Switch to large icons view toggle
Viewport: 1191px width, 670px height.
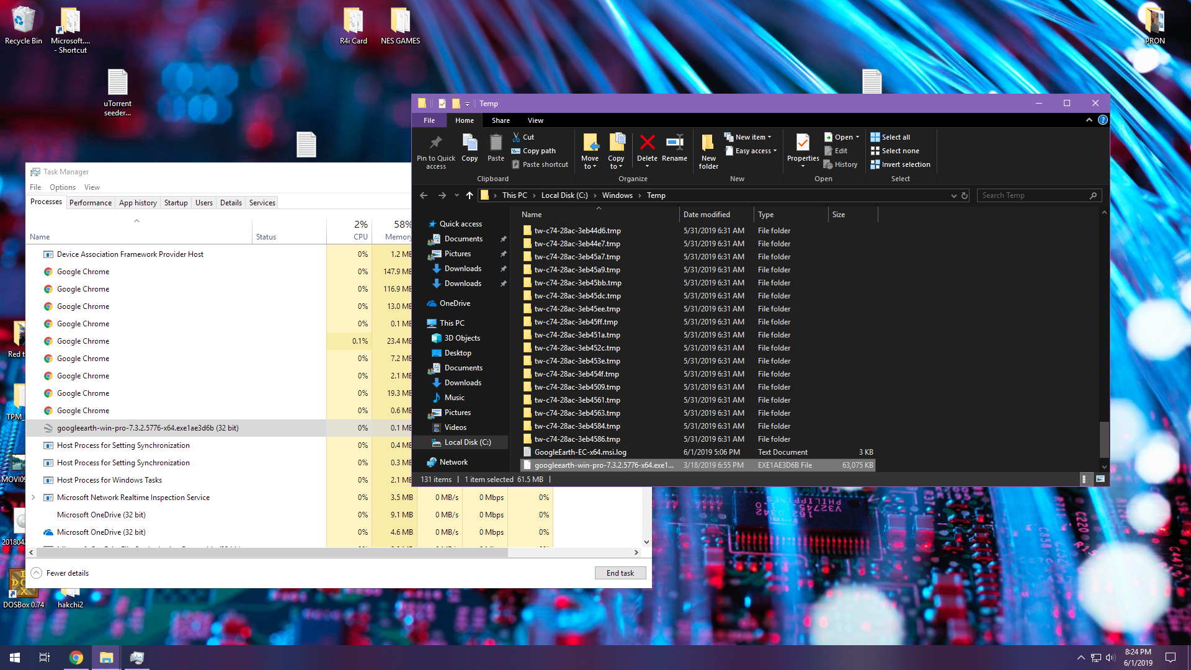(1100, 479)
